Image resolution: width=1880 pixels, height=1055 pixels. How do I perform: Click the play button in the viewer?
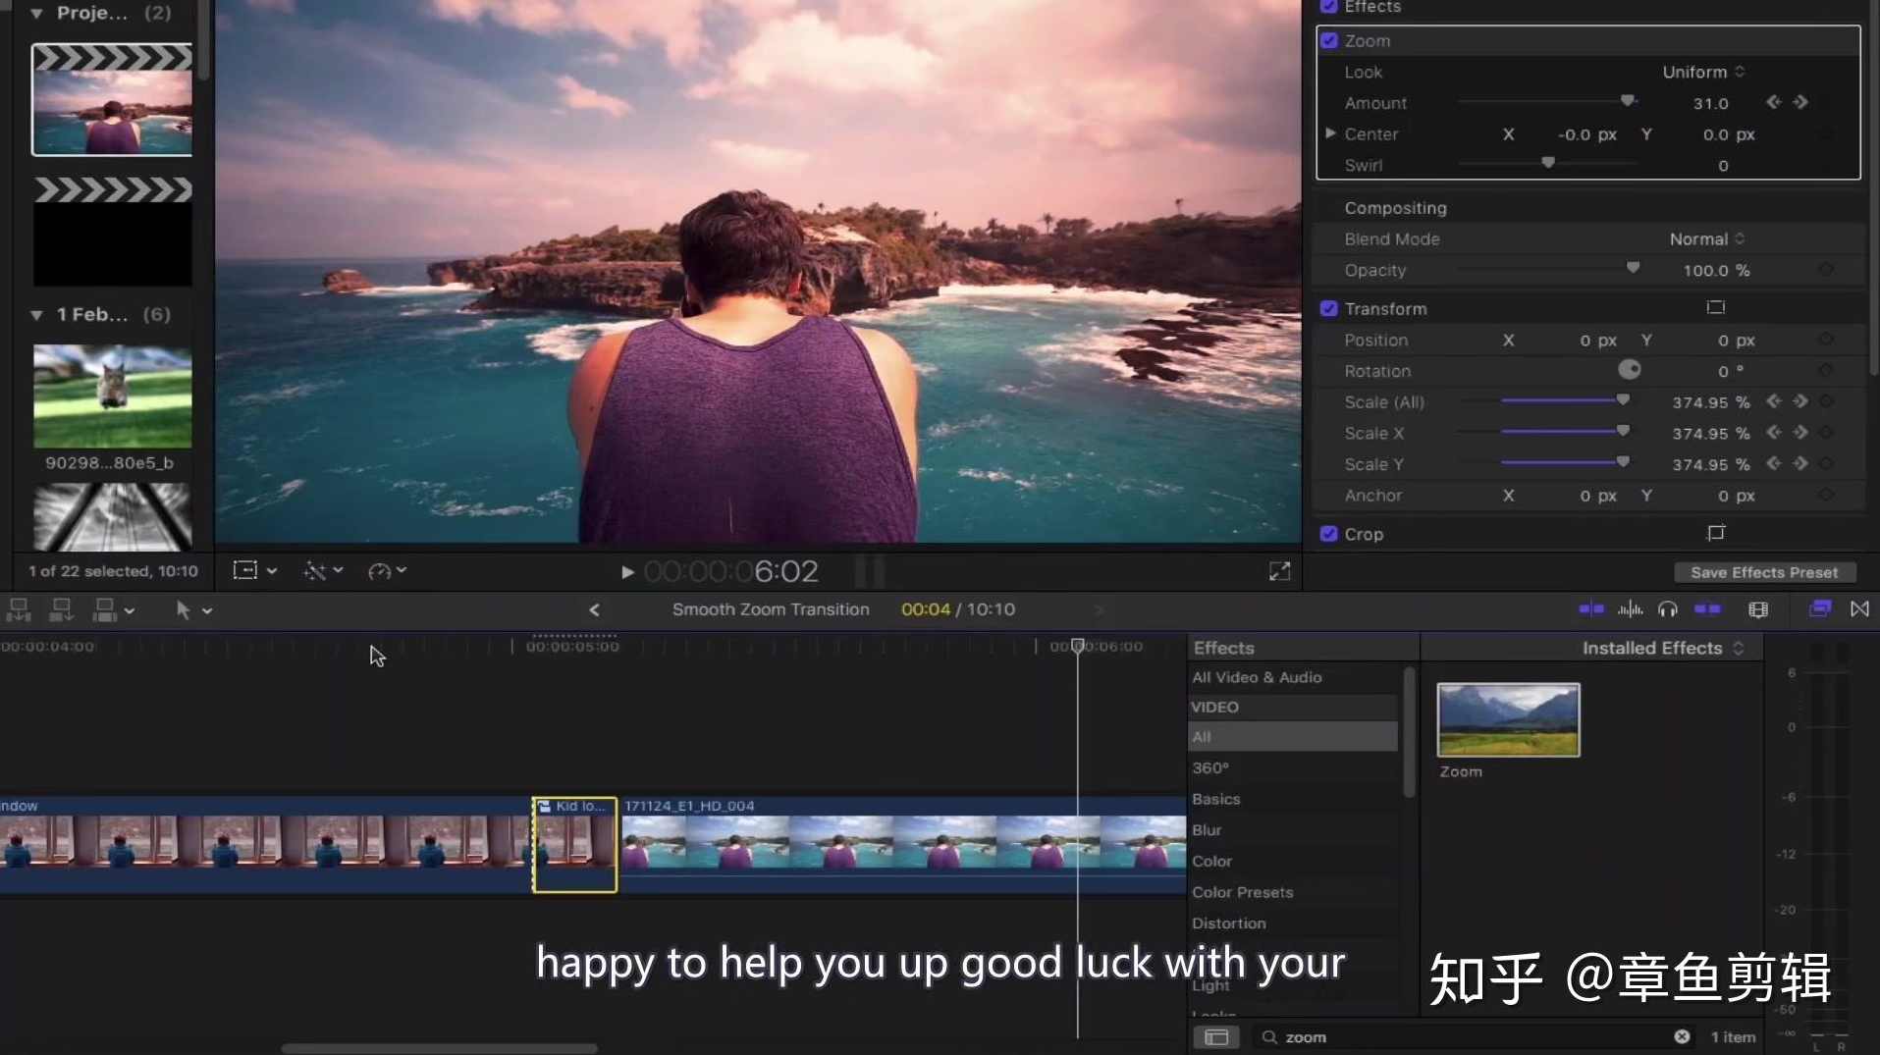pos(627,572)
